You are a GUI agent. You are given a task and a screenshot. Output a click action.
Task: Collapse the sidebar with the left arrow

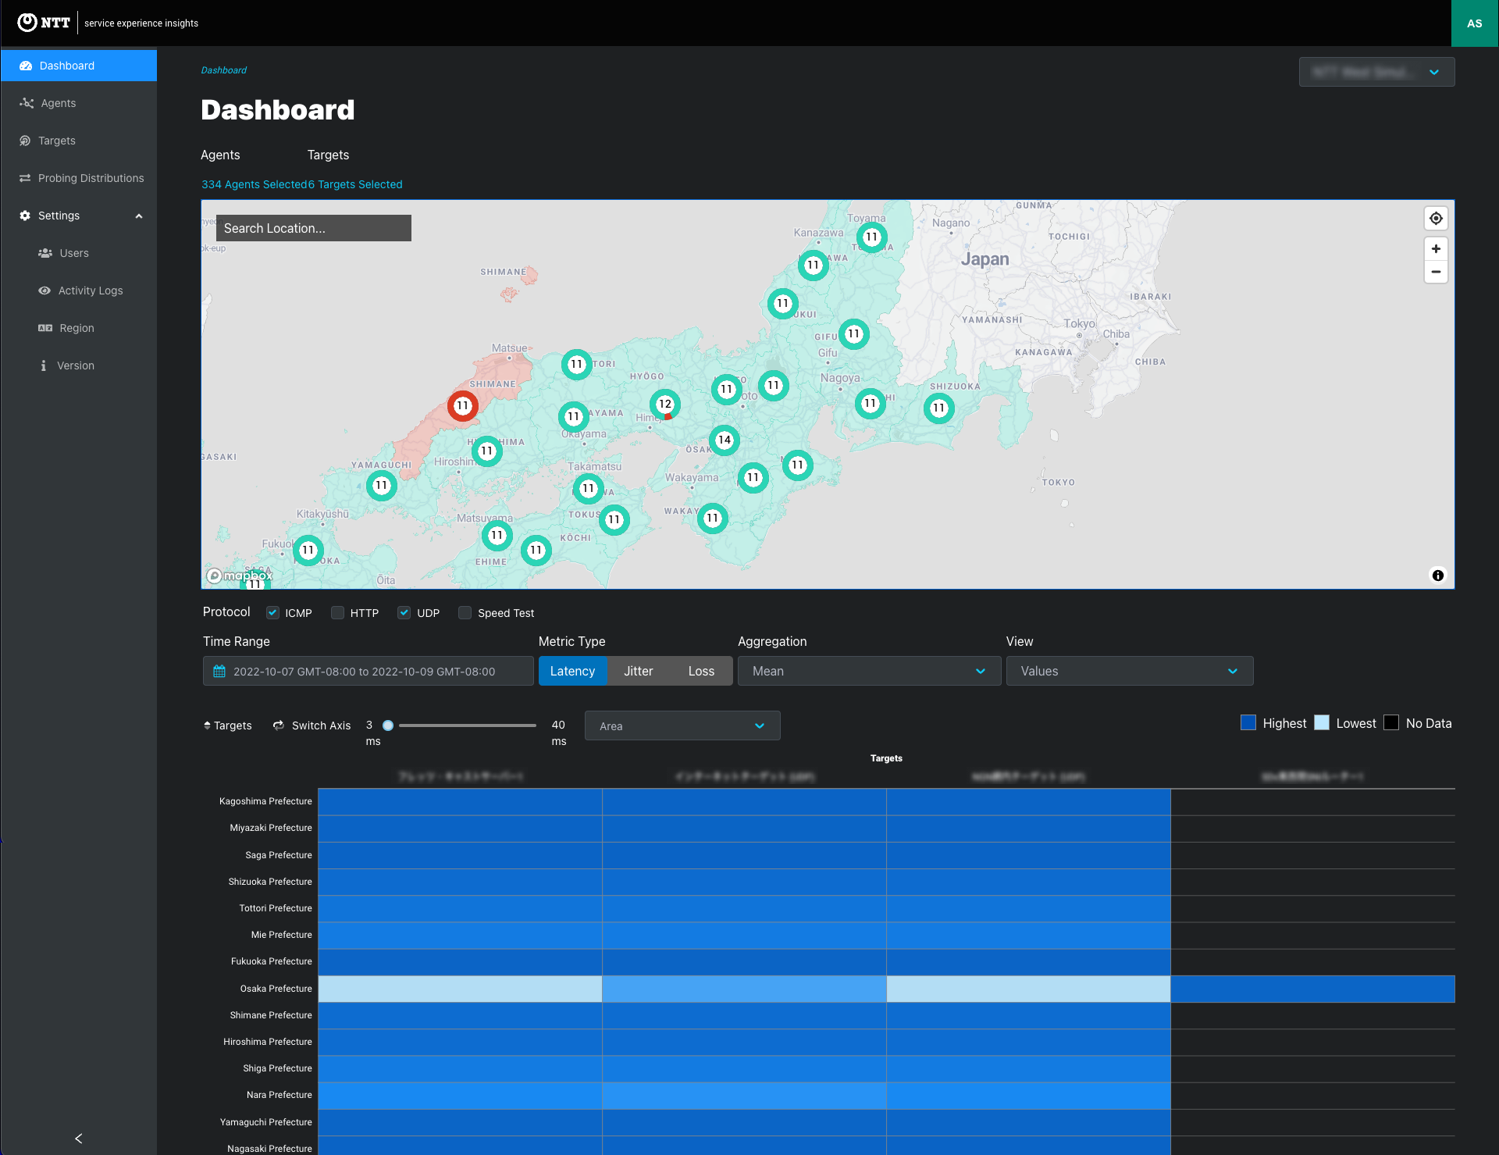(x=78, y=1139)
